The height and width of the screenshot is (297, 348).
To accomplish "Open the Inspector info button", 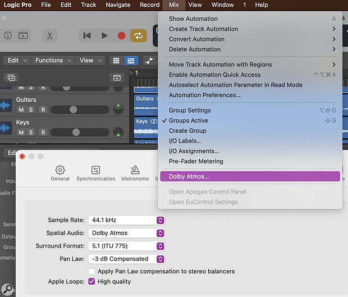I will [x=8, y=35].
